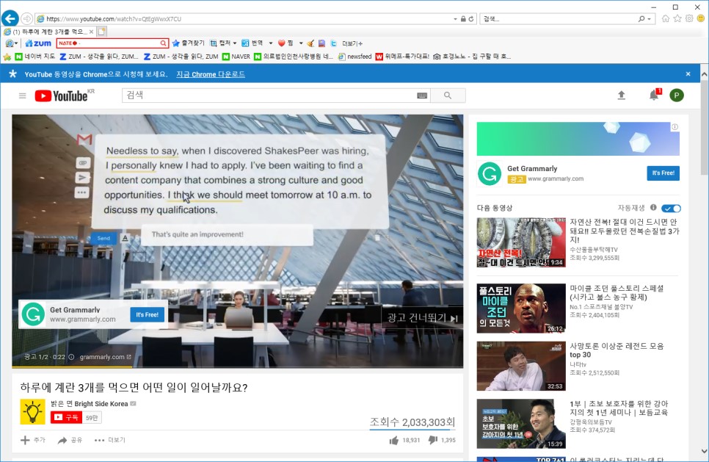This screenshot has width=709, height=462.
Task: Click the autoplay info icon
Action: (653, 207)
